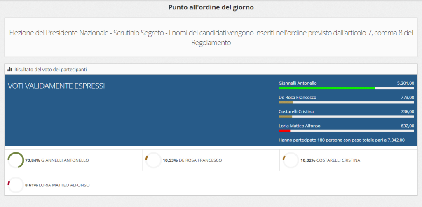This screenshot has width=422, height=207.
Task: Click Giannelli Antonello's 70,84% donut chart
Action: point(16,160)
